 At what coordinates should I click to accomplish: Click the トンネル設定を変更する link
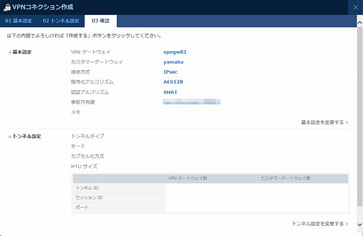tap(320, 224)
